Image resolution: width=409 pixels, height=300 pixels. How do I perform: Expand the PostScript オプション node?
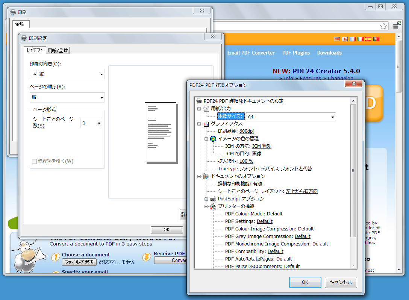(x=206, y=199)
